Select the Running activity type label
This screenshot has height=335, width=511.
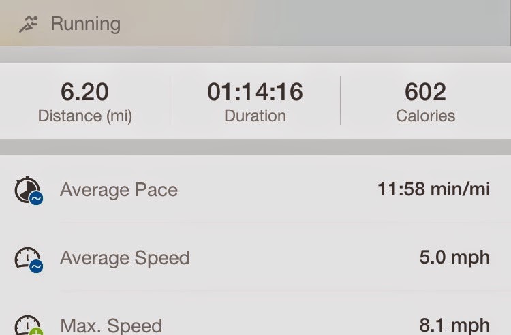(x=85, y=25)
